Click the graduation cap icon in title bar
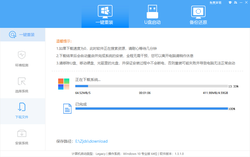 (231, 2)
